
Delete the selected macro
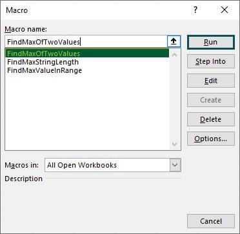pyautogui.click(x=211, y=119)
